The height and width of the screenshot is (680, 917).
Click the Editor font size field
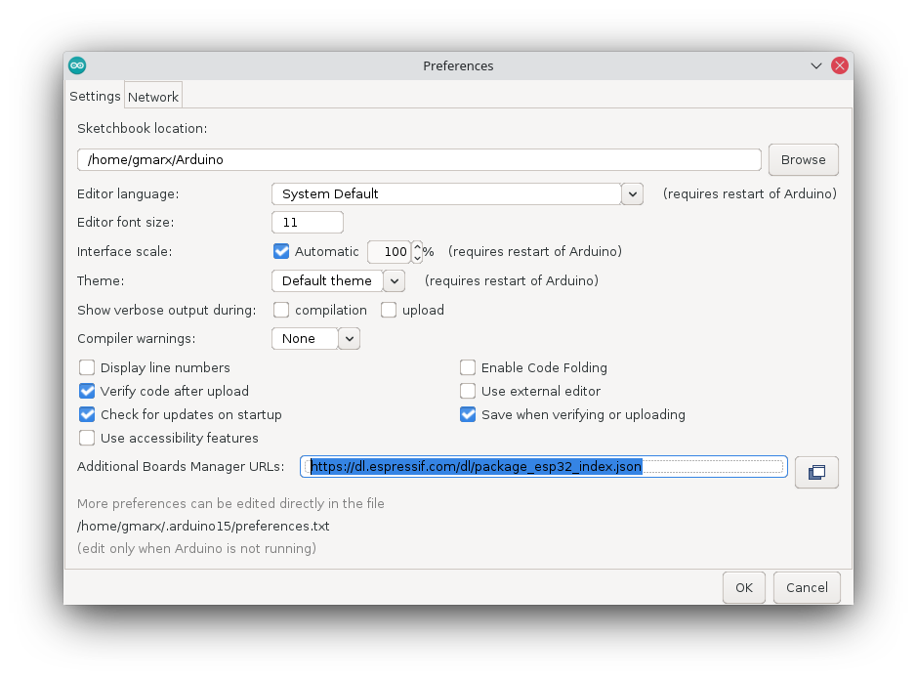pos(307,223)
